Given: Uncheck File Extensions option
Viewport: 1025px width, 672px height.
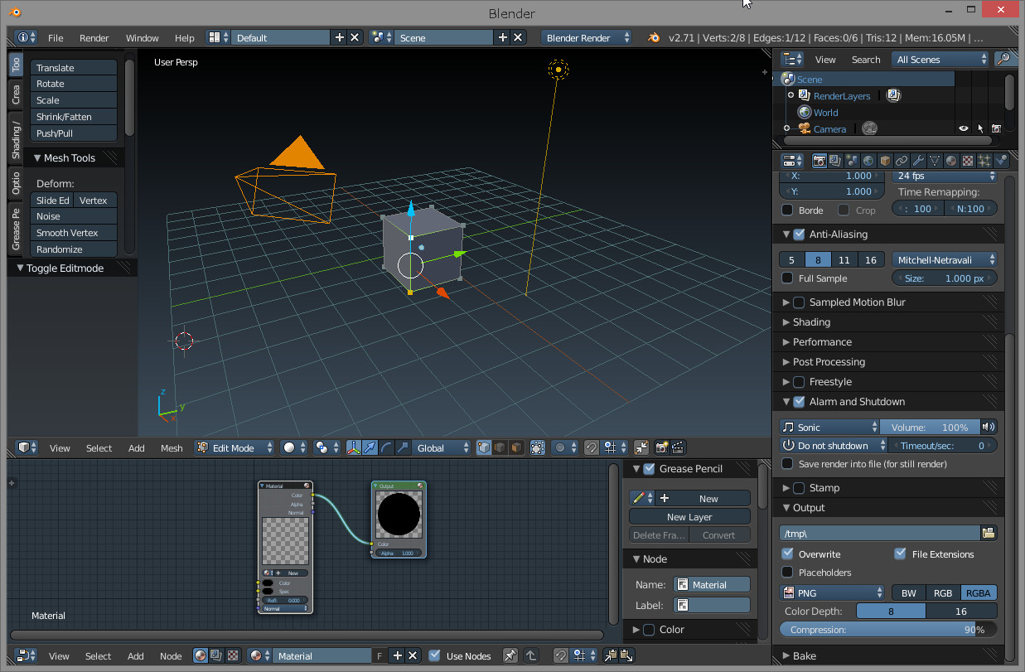Looking at the screenshot, I should 900,554.
